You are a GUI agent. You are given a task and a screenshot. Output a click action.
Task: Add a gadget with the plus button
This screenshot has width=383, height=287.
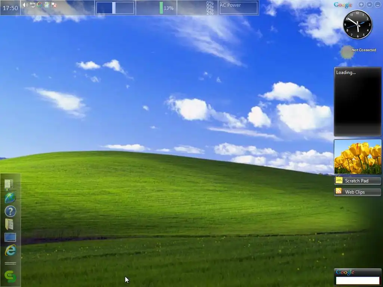361,4
